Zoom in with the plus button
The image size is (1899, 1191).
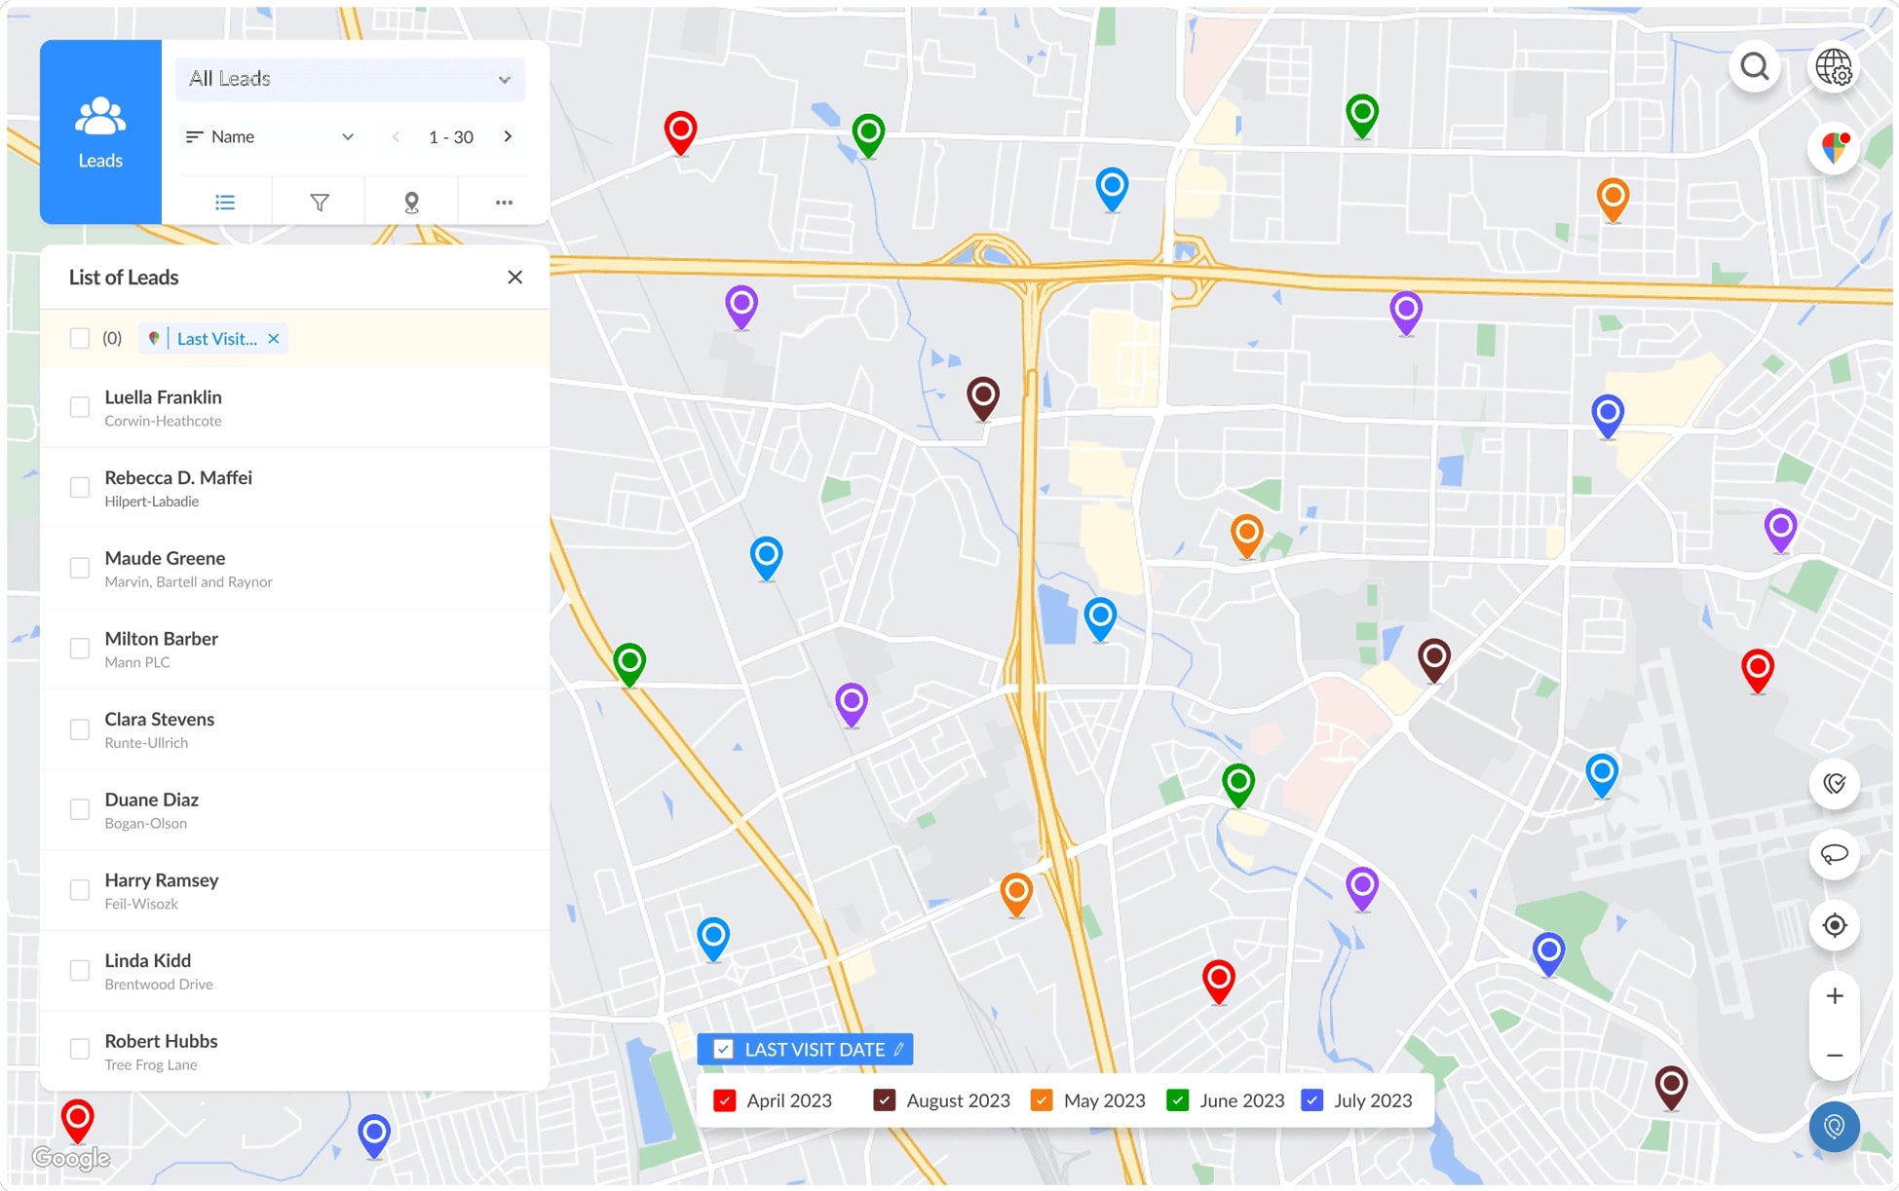click(x=1834, y=995)
